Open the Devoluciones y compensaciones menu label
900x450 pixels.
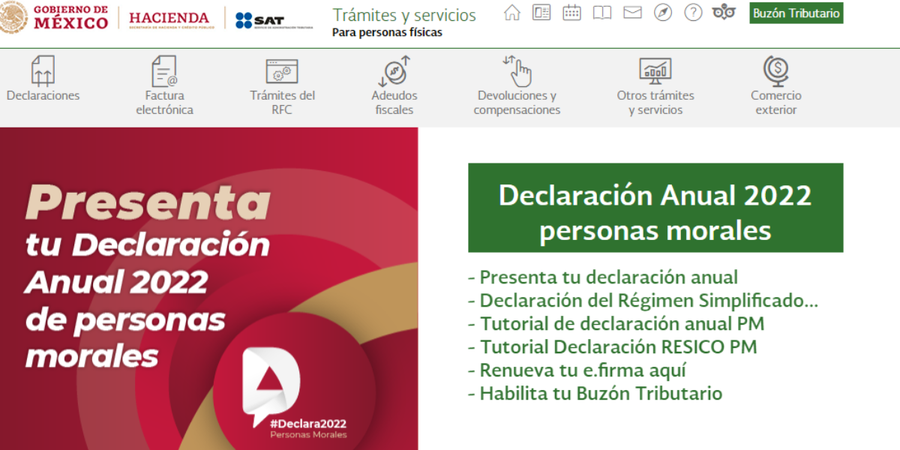coord(517,103)
